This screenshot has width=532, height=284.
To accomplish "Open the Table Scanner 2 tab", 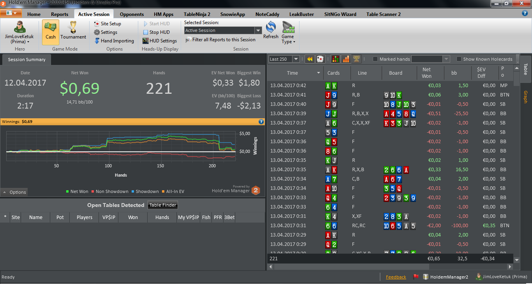I will point(383,14).
